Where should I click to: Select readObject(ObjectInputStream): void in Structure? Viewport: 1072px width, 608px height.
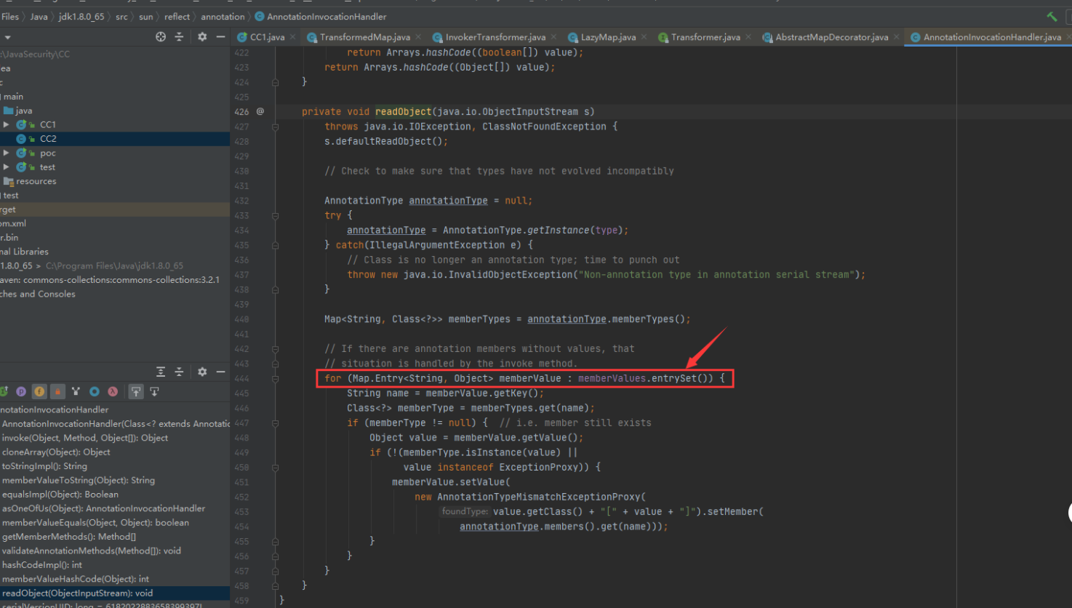(115, 593)
